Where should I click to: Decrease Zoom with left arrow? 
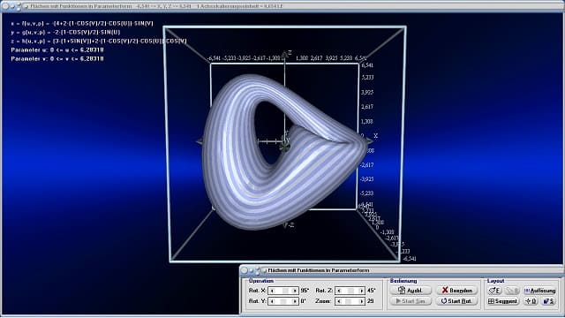tap(339, 301)
